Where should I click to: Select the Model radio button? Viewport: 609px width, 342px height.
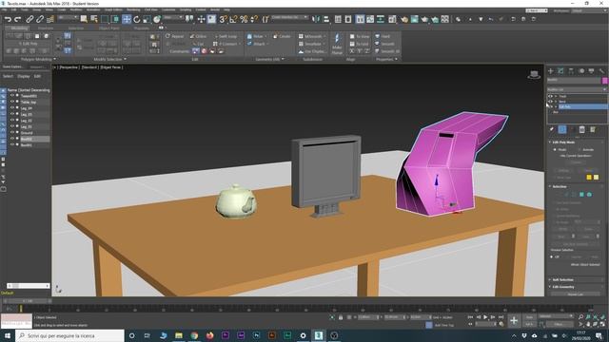coord(555,150)
